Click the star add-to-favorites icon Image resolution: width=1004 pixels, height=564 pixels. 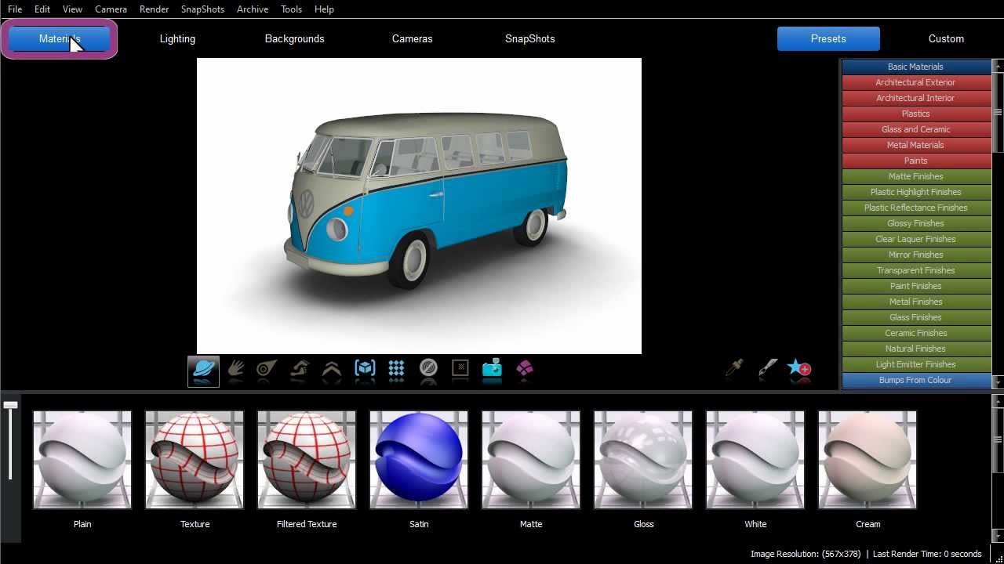click(799, 369)
